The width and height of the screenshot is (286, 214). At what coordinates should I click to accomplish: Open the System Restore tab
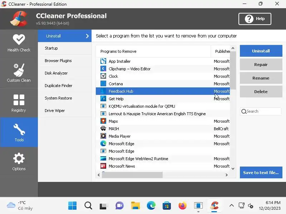[65, 98]
